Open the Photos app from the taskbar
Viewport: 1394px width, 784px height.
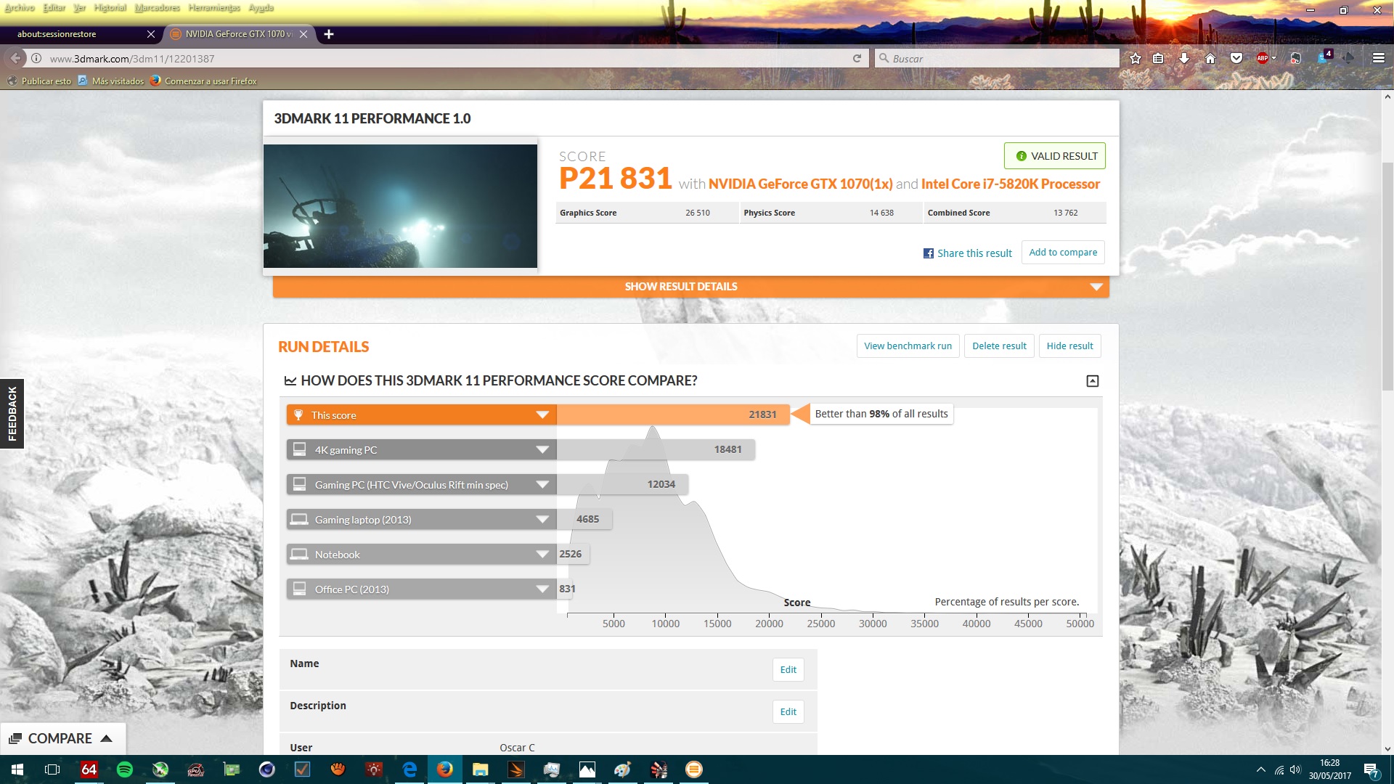click(587, 769)
